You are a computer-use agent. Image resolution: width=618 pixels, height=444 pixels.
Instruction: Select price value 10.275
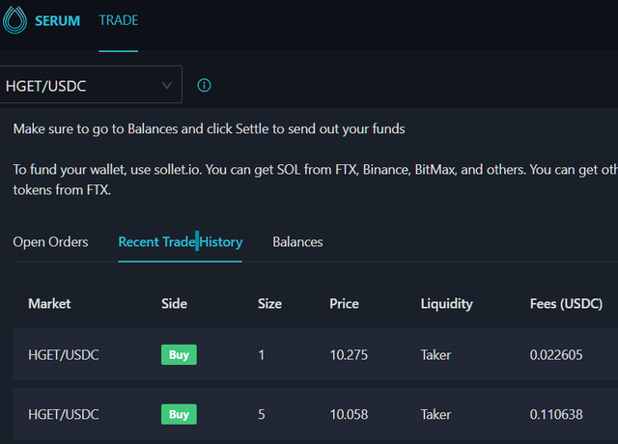point(349,355)
